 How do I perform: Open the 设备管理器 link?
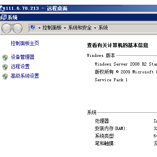22,57
